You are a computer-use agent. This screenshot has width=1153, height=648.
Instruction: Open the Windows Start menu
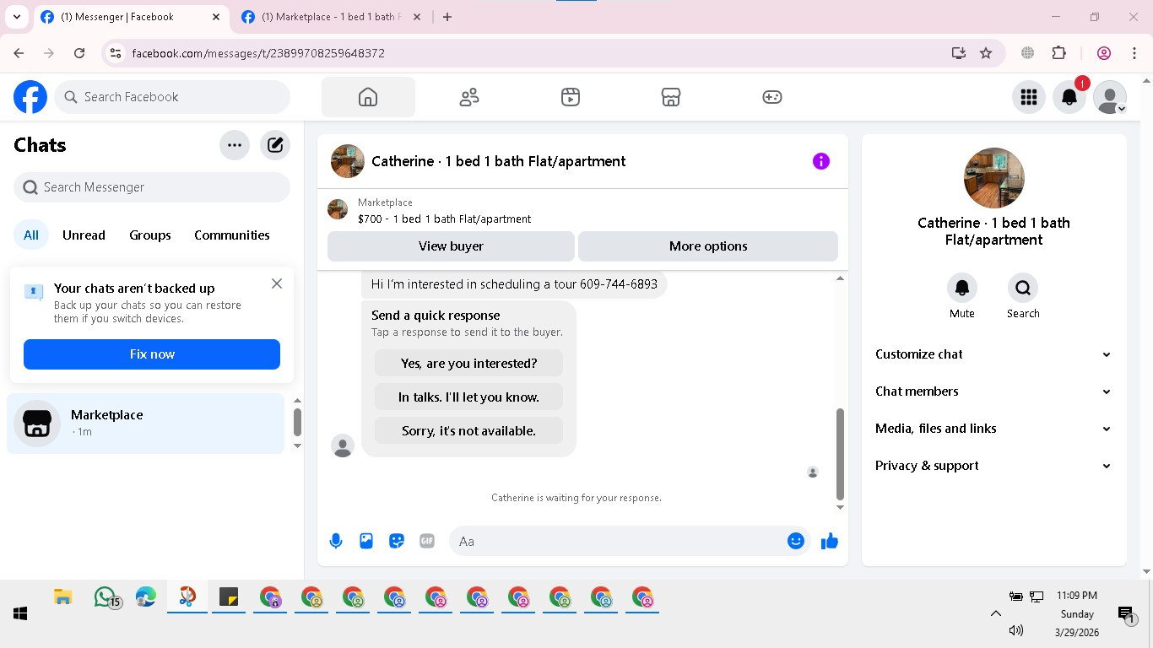[x=20, y=613]
